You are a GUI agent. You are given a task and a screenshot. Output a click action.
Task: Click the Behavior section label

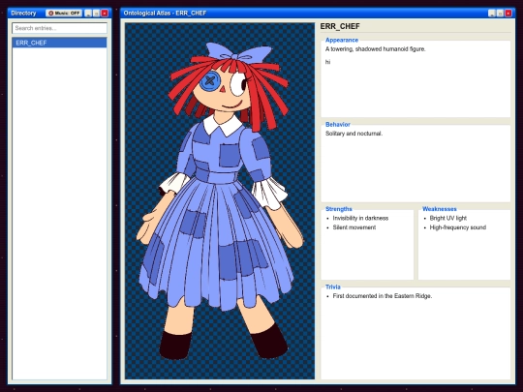pyautogui.click(x=338, y=124)
